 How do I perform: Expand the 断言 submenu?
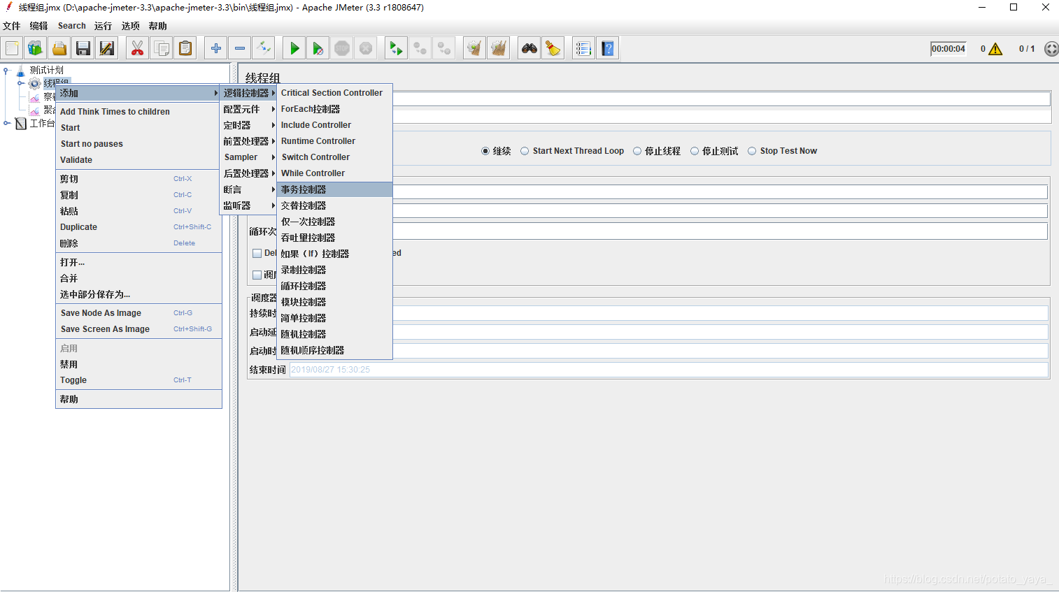(x=248, y=189)
